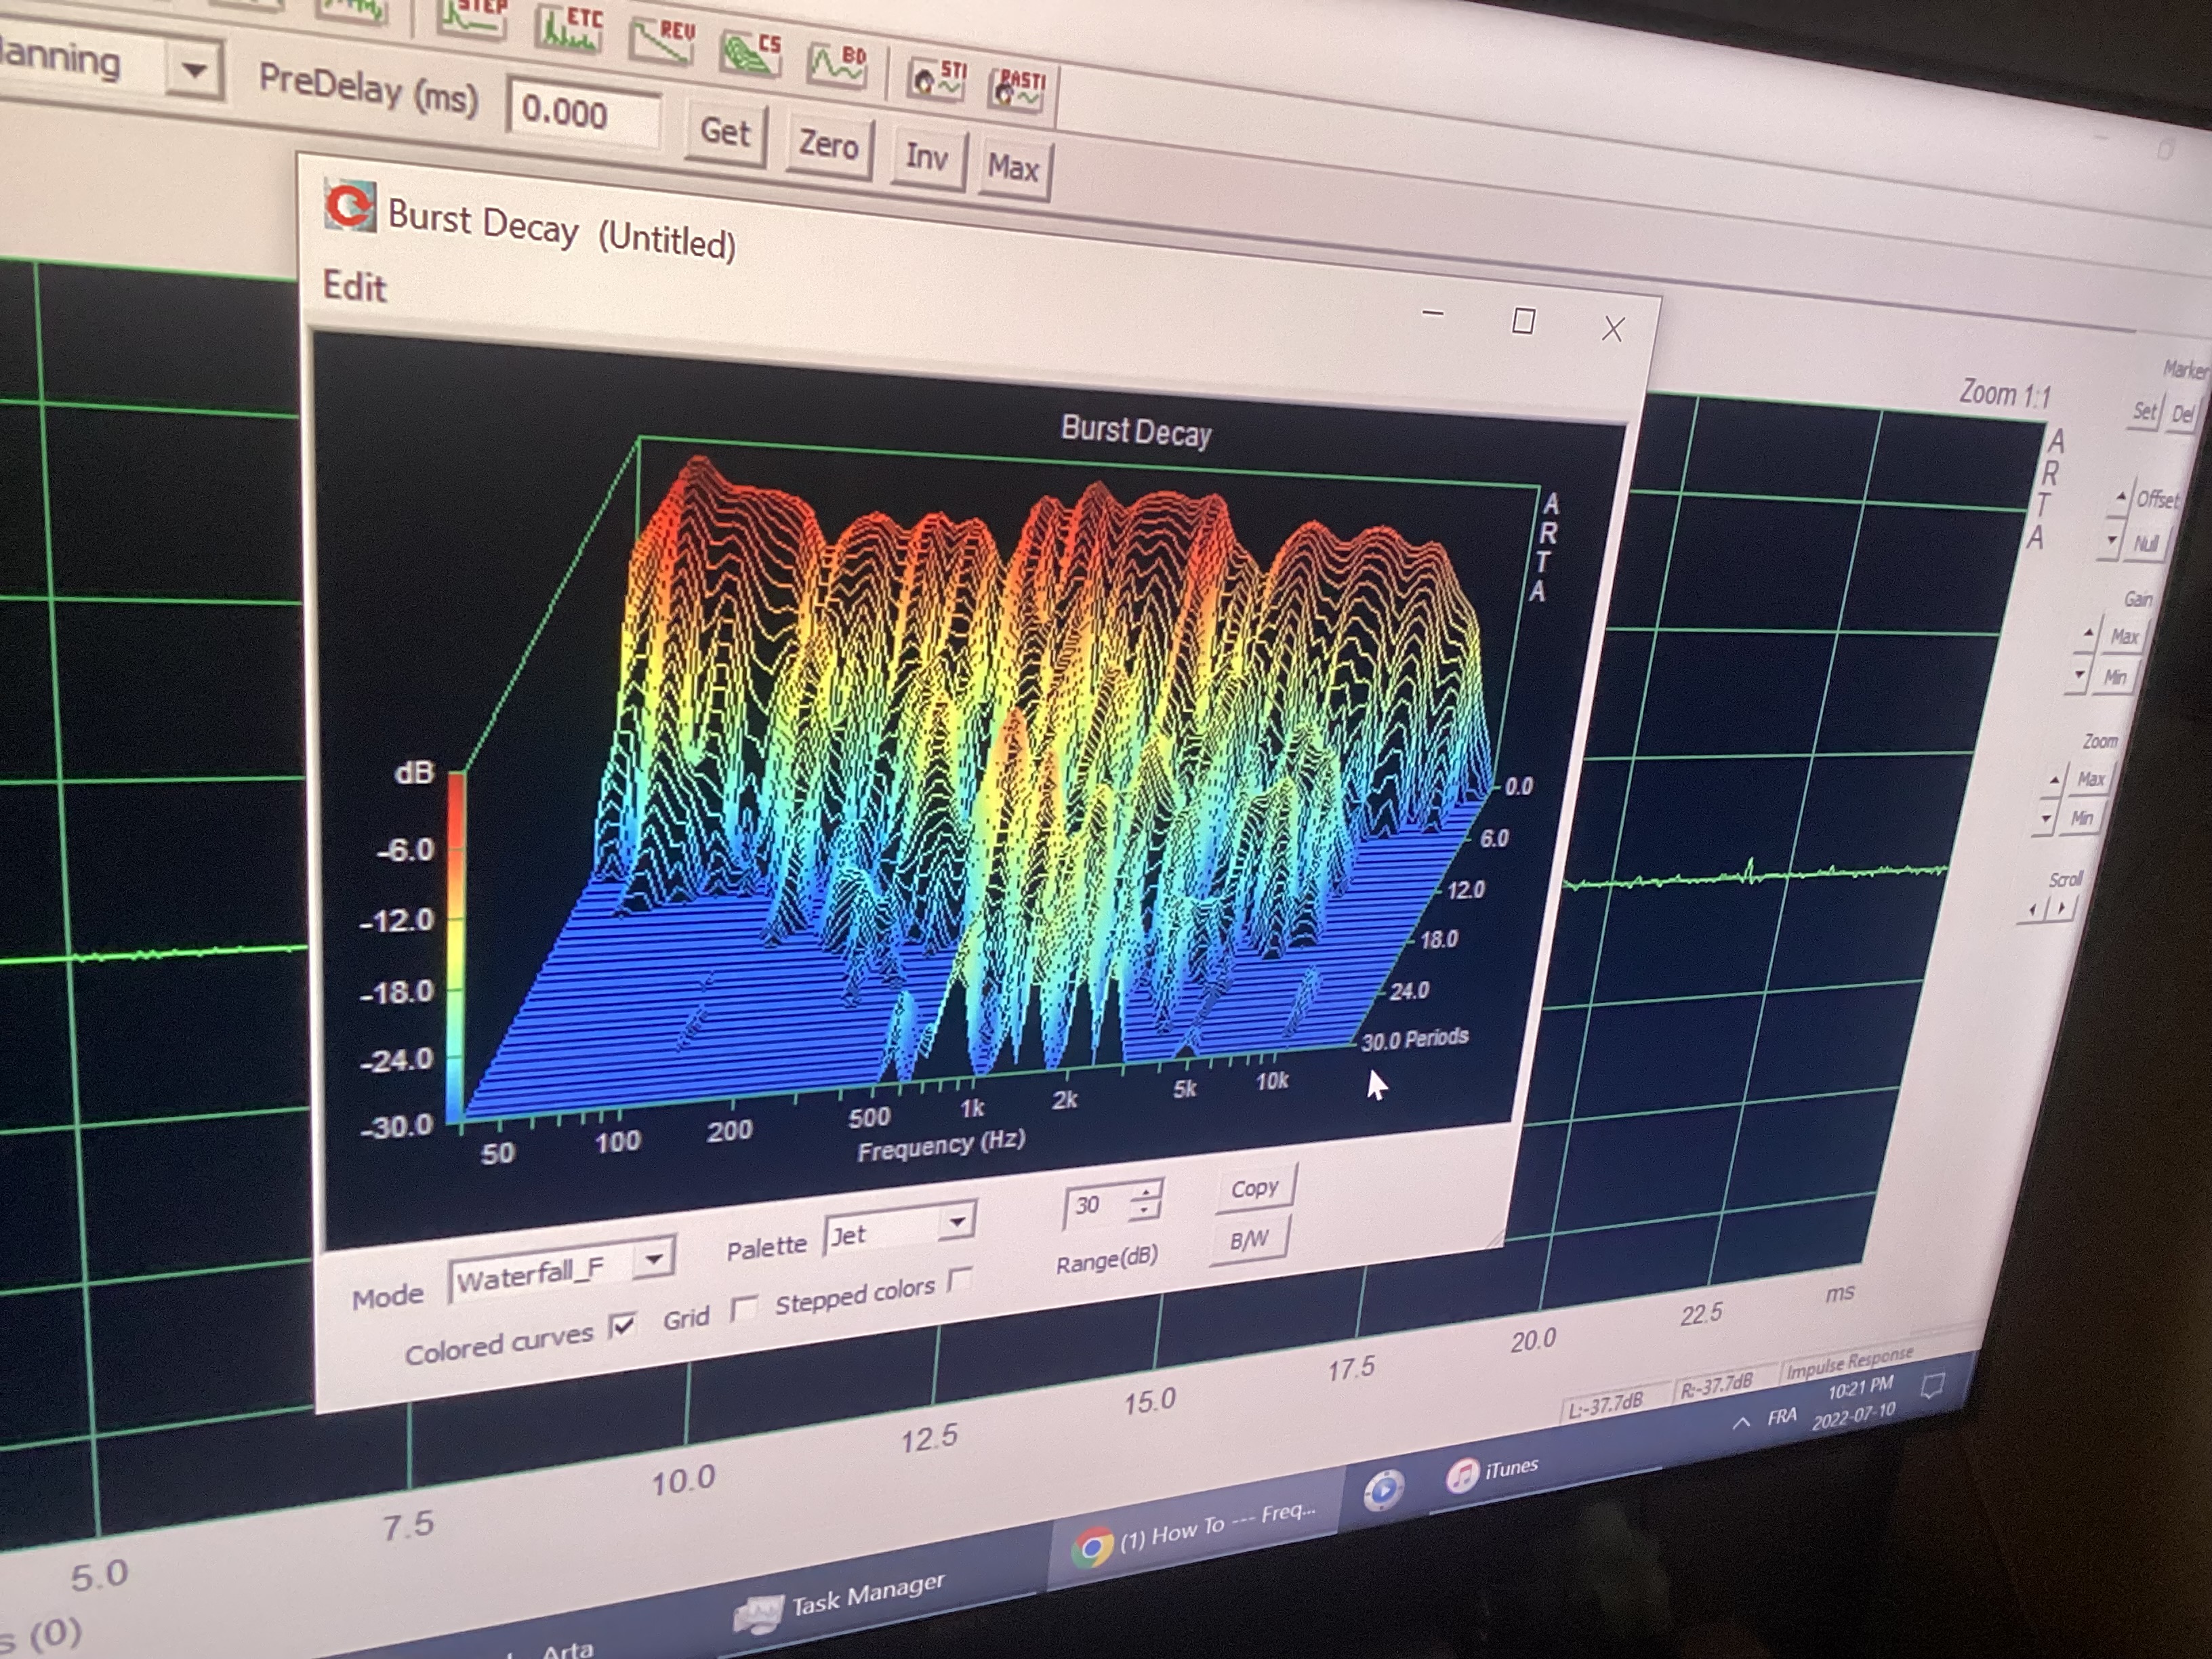
Task: Click the Marker Del button
Action: 2182,414
